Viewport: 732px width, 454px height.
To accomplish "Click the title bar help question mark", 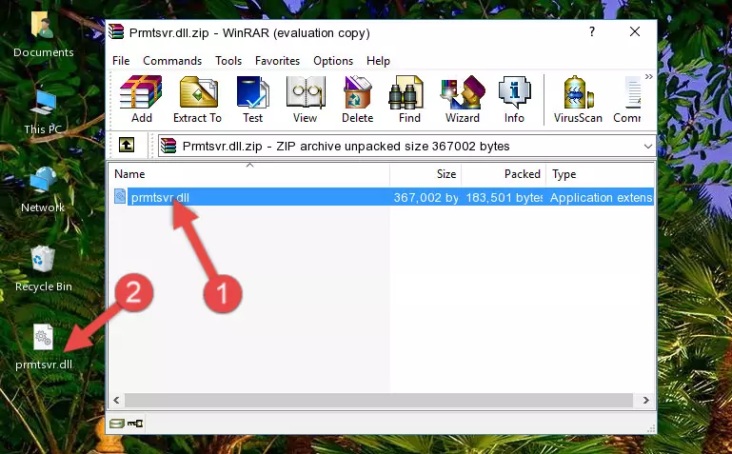I will (592, 31).
